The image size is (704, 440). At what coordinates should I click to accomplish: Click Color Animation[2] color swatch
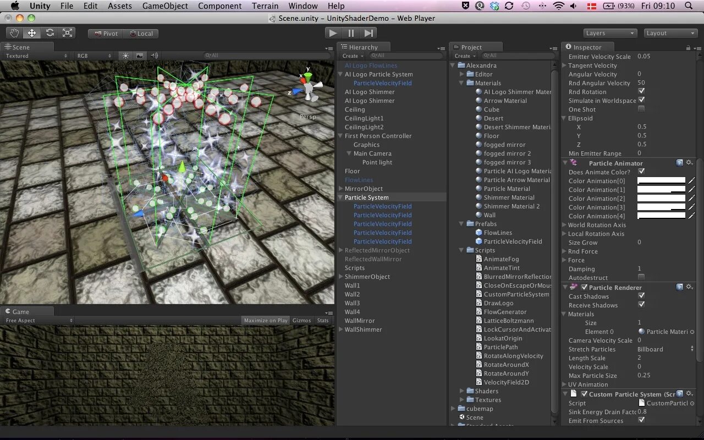661,198
